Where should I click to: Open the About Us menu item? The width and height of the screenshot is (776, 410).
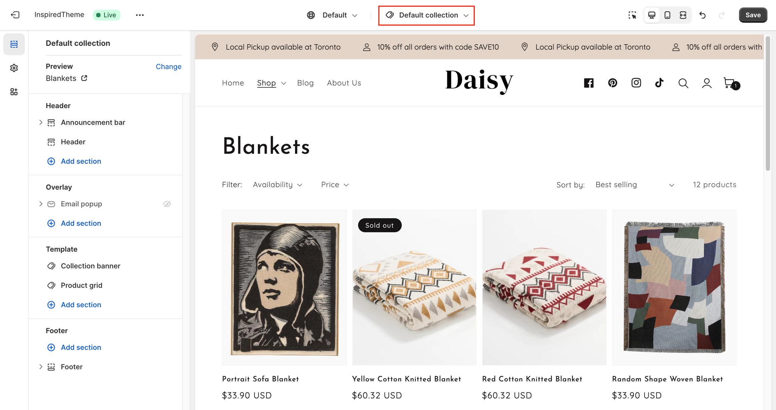tap(344, 83)
